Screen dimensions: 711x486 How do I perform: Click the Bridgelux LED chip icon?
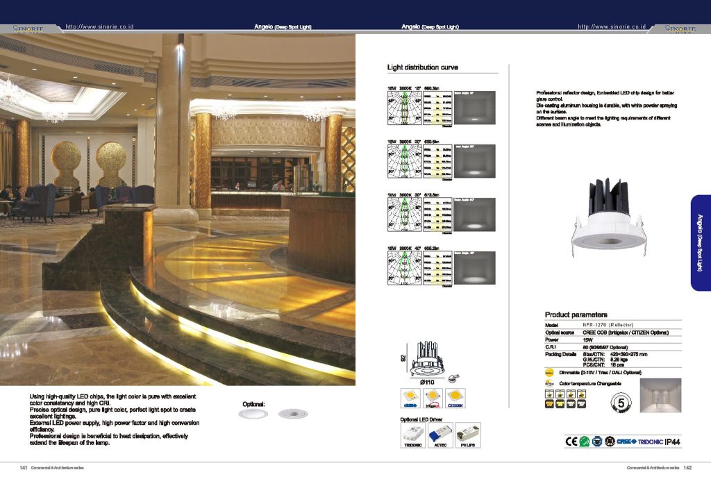(433, 399)
